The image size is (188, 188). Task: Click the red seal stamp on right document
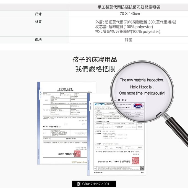pyautogui.click(x=135, y=161)
